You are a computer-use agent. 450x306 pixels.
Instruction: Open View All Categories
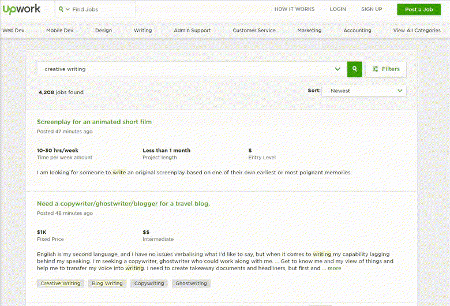click(417, 31)
